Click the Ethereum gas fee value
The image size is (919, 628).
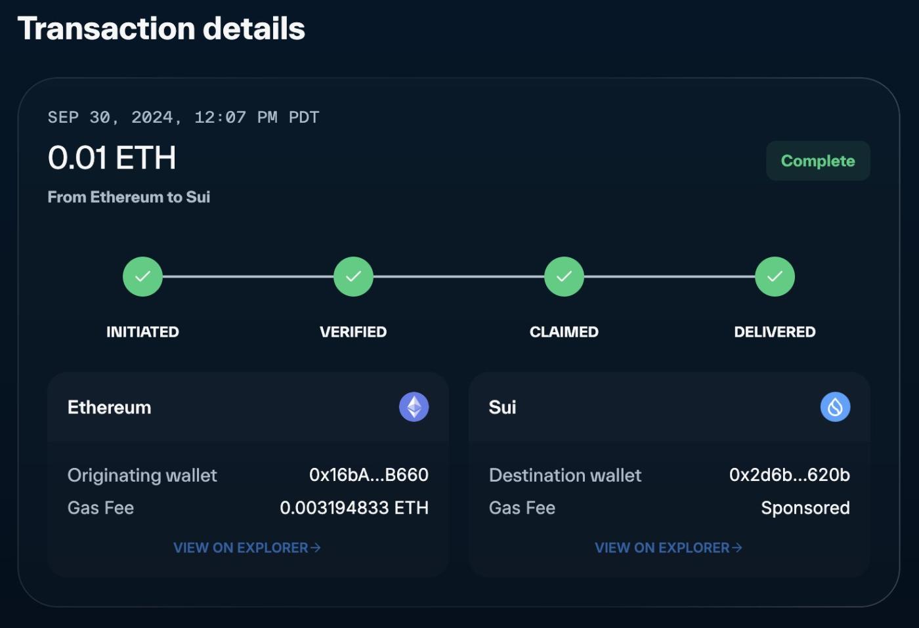coord(354,508)
